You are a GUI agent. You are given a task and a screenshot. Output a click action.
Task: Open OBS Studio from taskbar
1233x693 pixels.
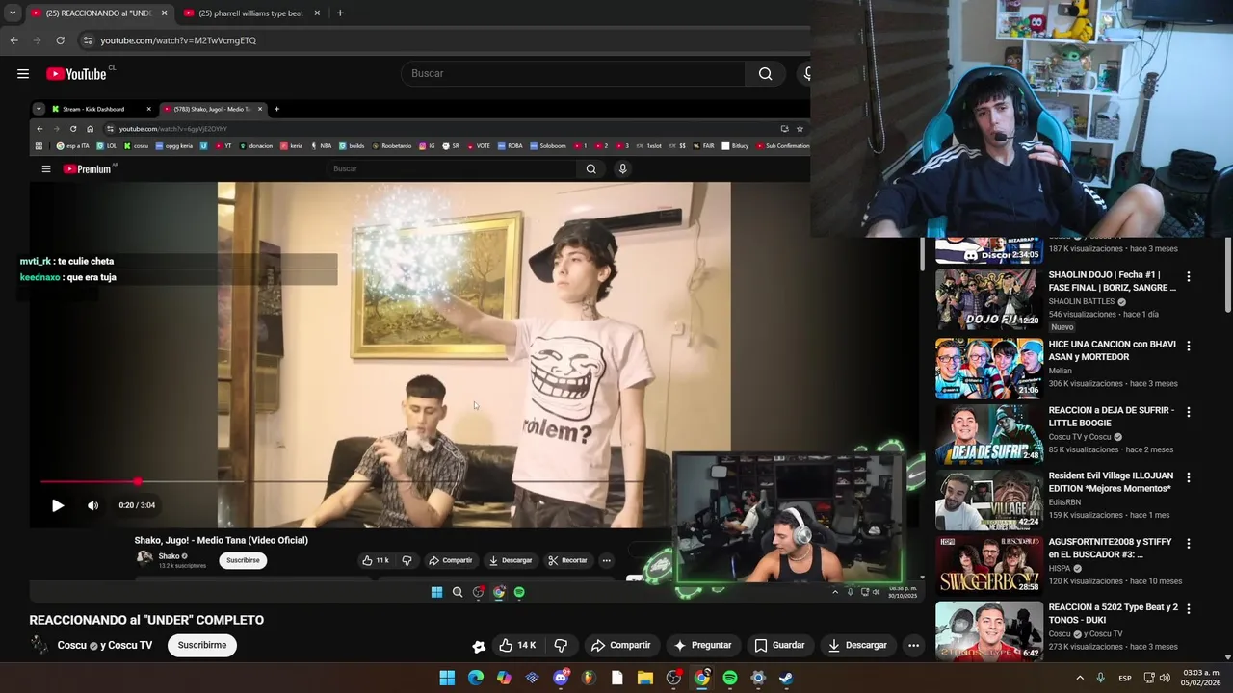pyautogui.click(x=673, y=678)
